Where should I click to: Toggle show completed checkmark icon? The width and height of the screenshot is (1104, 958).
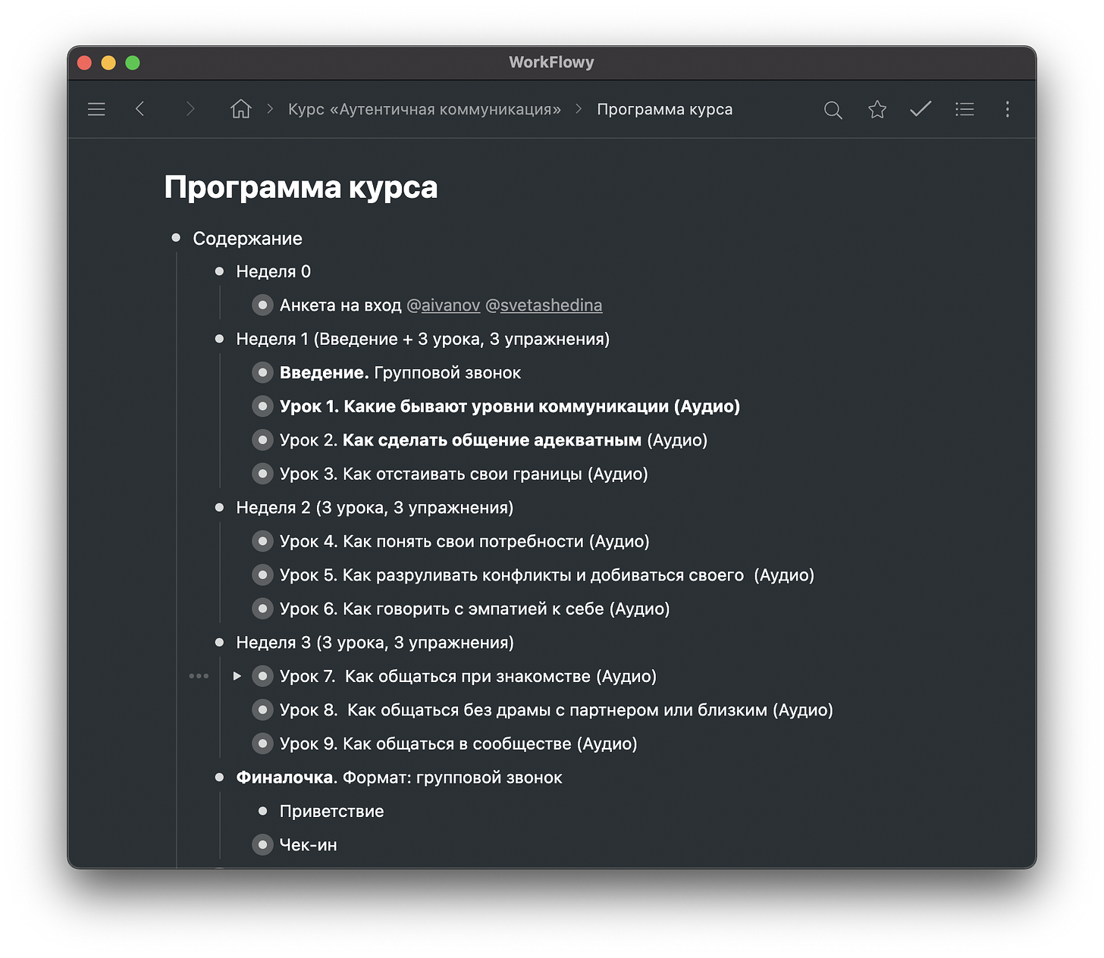pyautogui.click(x=921, y=109)
